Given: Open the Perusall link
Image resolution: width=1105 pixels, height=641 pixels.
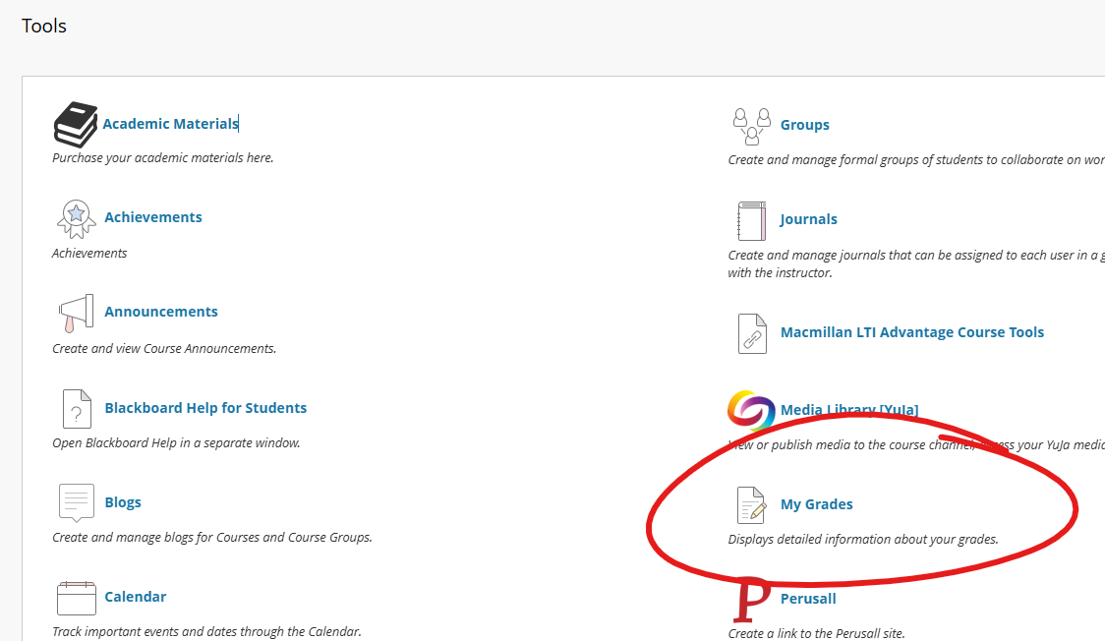Looking at the screenshot, I should coord(807,599).
